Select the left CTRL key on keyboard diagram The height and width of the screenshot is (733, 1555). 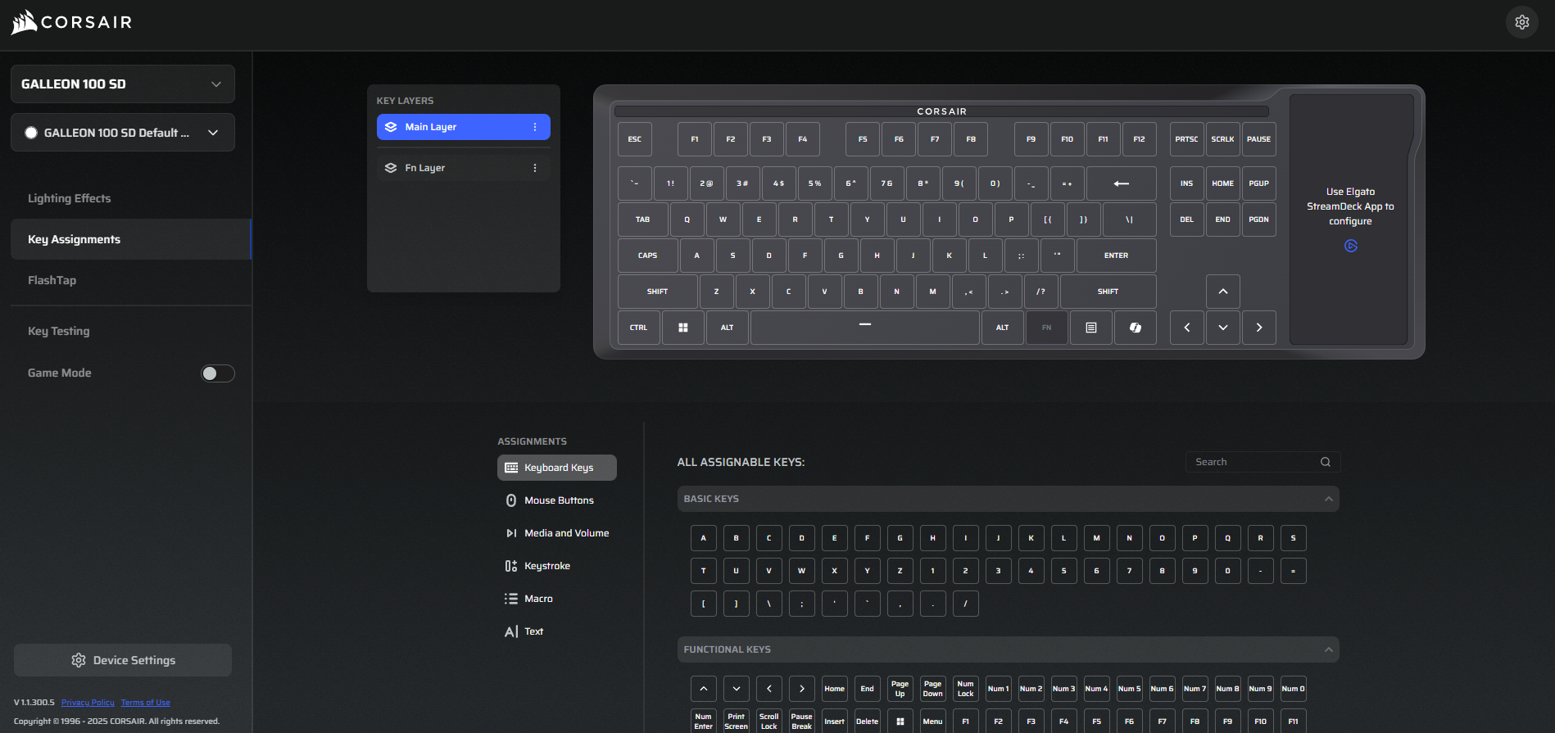pyautogui.click(x=638, y=328)
